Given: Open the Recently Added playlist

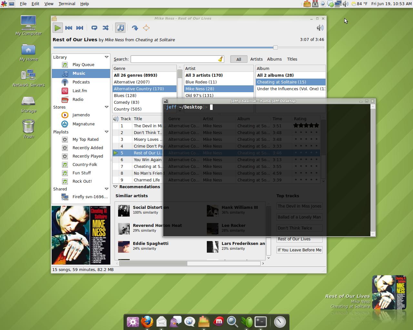Looking at the screenshot, I should 81,148.
